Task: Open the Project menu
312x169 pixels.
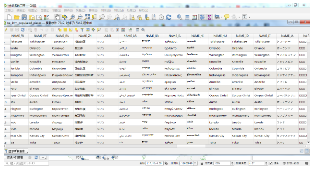Action: click(x=9, y=10)
